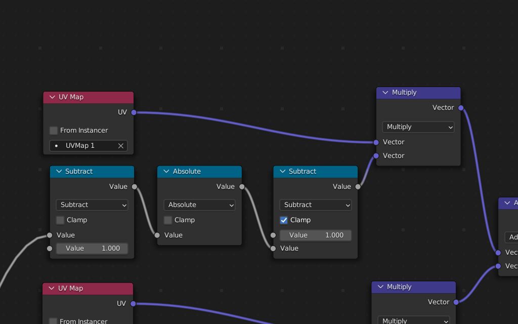Collapse the lower Multiply node via header chevron
This screenshot has width=518, height=324.
click(x=380, y=287)
